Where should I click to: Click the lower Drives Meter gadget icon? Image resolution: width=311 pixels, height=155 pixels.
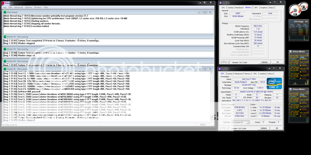point(291,89)
